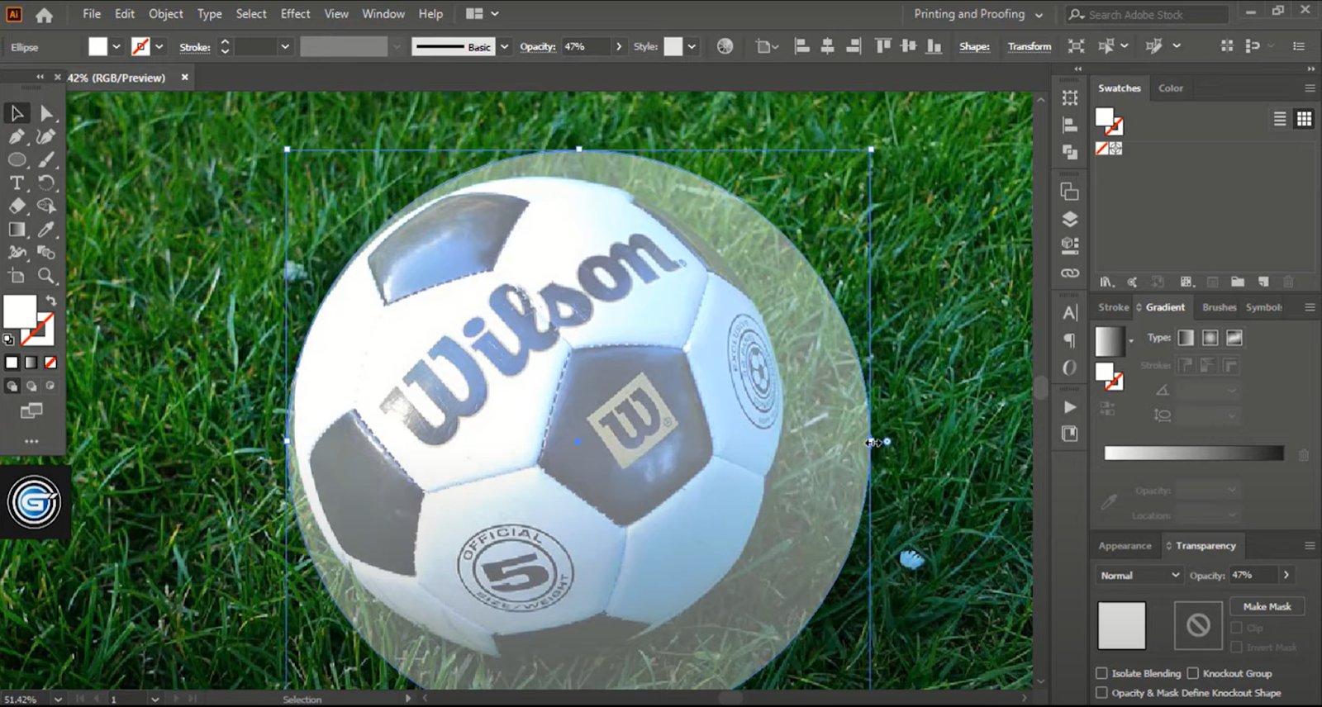The width and height of the screenshot is (1322, 707).
Task: Open the Character panel icon
Action: coord(1070,313)
